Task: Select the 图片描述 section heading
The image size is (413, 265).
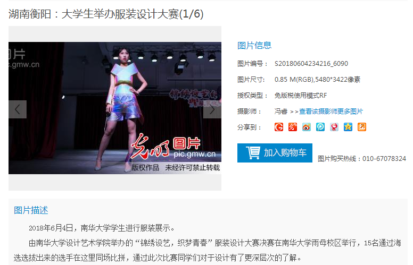Action: coord(31,210)
